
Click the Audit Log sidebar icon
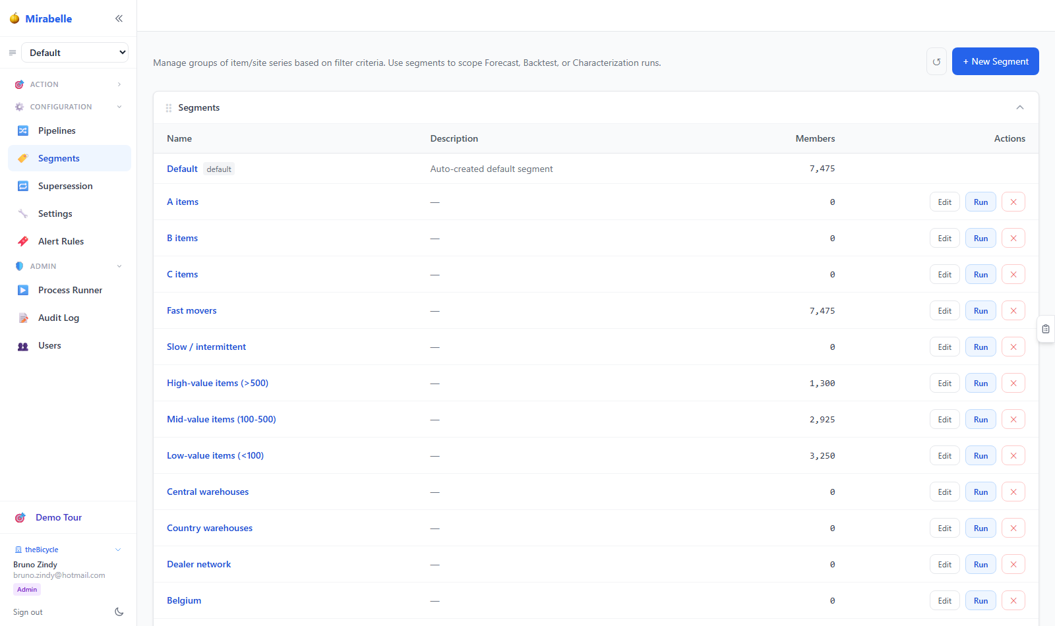click(23, 318)
